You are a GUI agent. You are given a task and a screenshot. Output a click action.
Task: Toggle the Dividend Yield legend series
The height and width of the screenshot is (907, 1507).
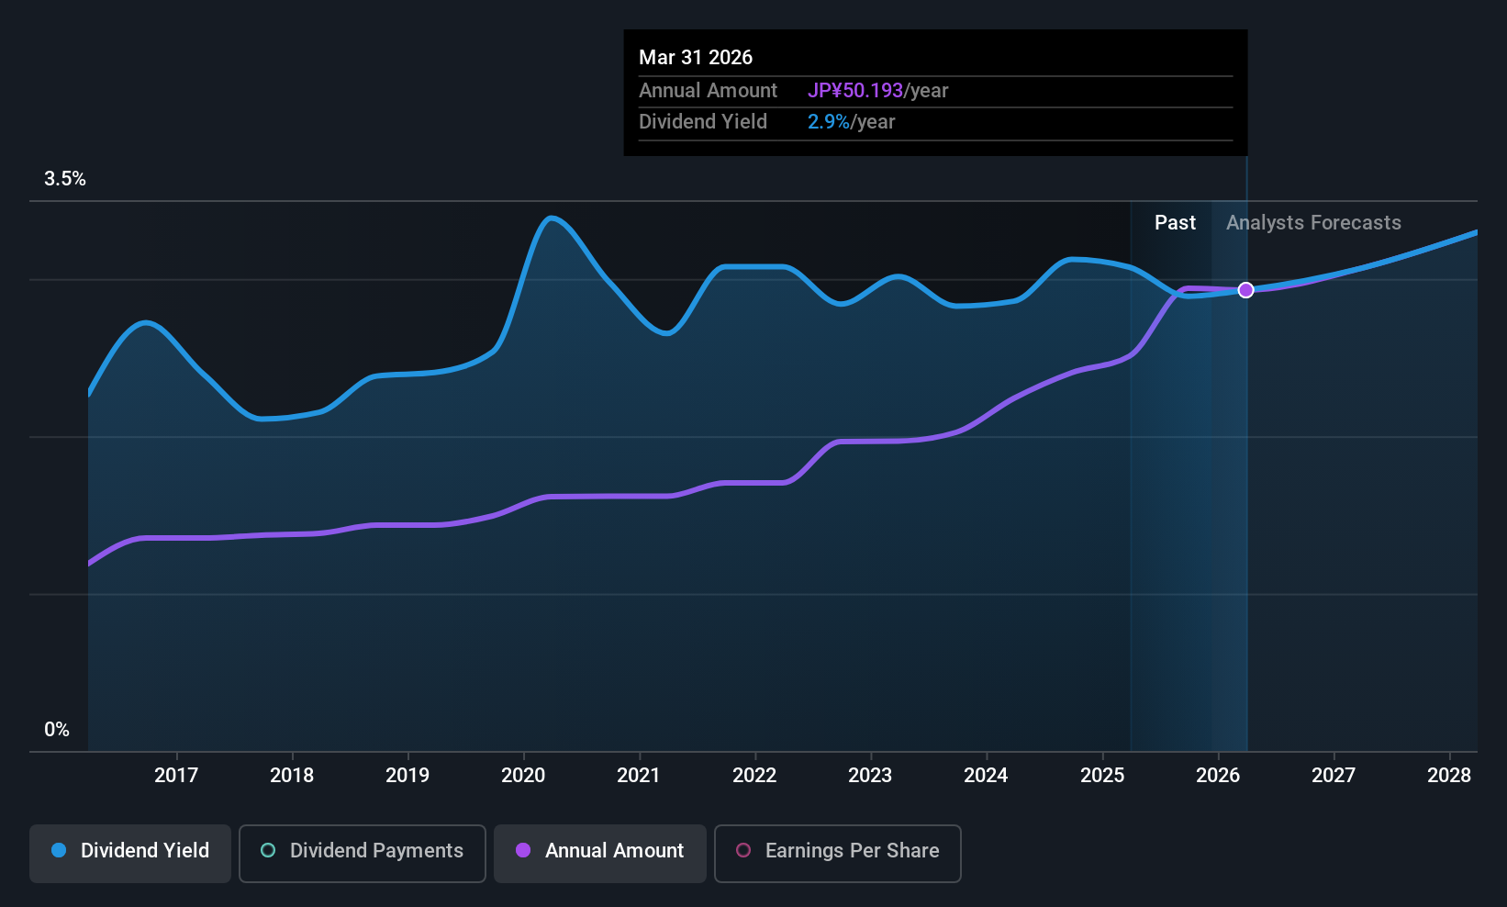[x=130, y=851]
